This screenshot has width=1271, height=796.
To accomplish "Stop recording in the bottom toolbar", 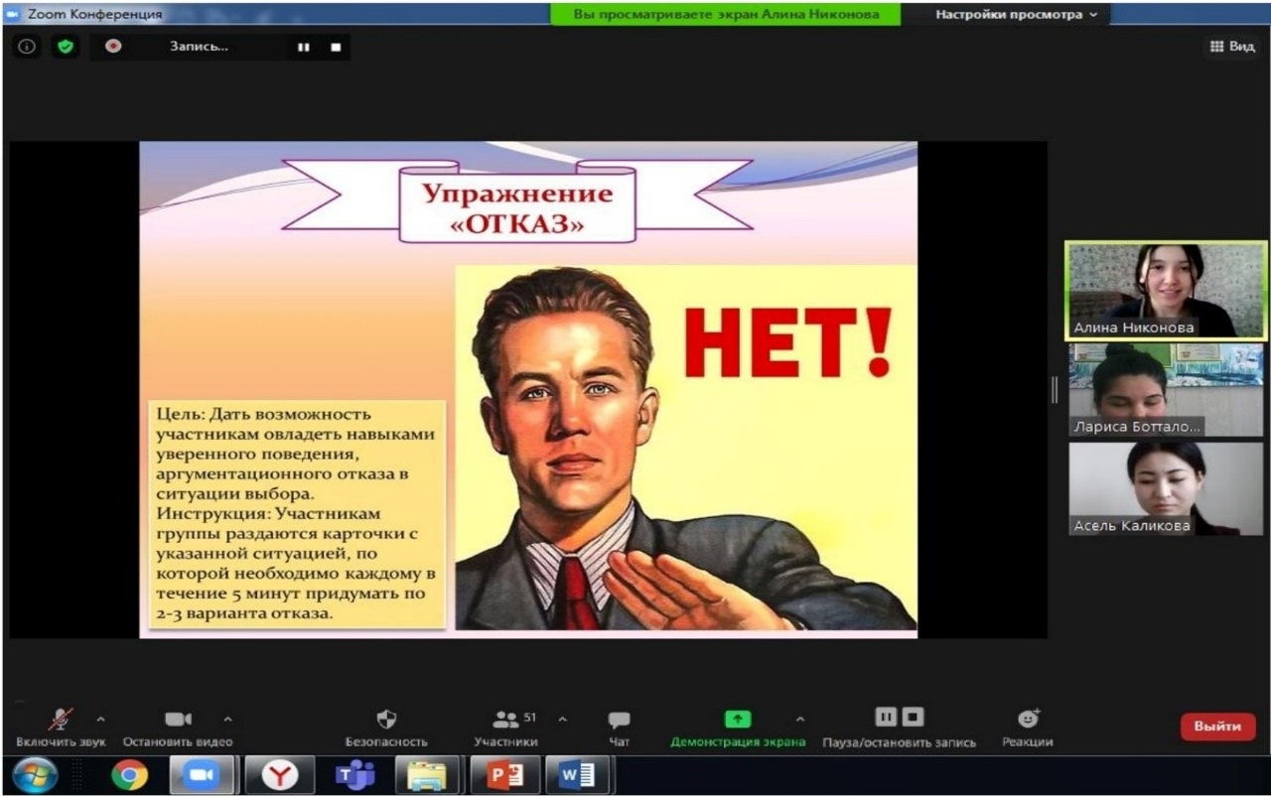I will tap(914, 717).
